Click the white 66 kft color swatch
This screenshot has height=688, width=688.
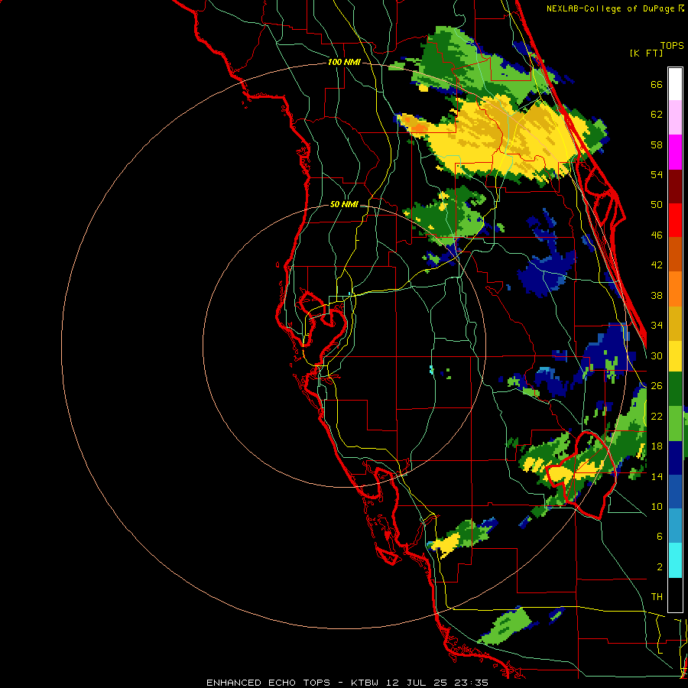(675, 84)
